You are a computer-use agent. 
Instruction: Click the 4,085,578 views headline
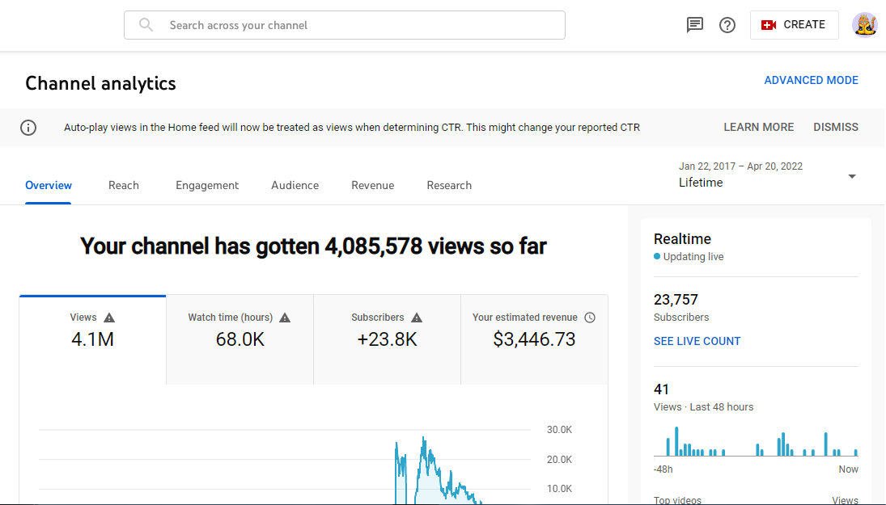click(314, 246)
